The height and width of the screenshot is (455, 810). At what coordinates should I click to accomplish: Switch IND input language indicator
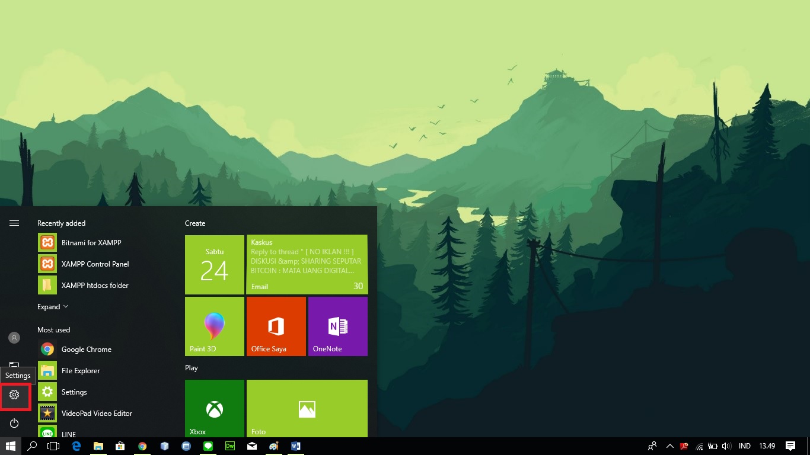click(x=745, y=446)
